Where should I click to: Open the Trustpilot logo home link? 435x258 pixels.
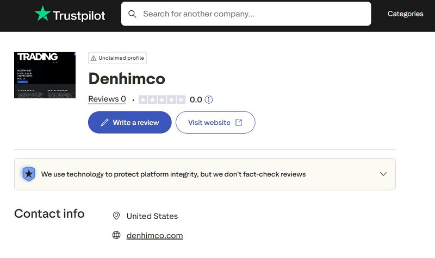[70, 14]
